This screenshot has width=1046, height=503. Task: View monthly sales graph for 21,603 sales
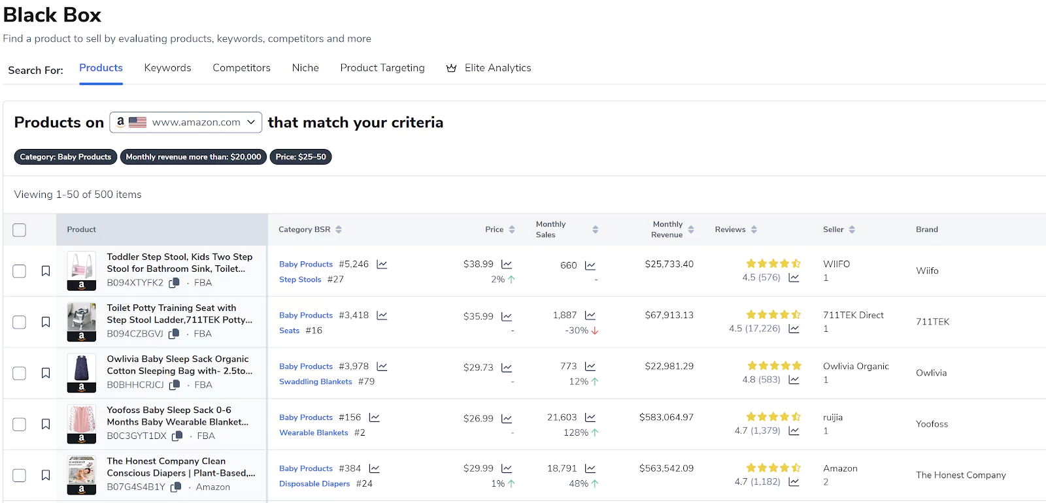point(590,417)
